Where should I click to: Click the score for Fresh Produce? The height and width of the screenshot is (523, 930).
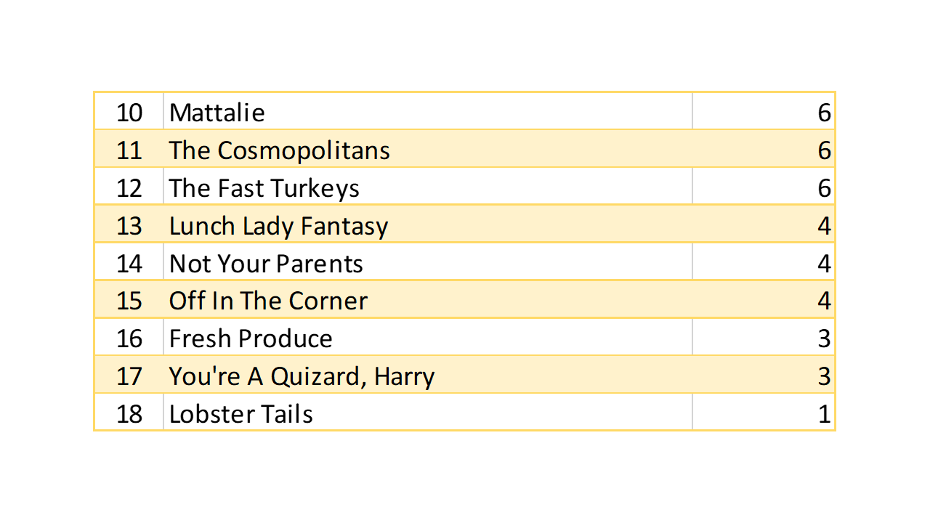click(823, 339)
